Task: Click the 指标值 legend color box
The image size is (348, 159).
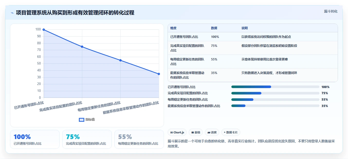Action: [81, 120]
